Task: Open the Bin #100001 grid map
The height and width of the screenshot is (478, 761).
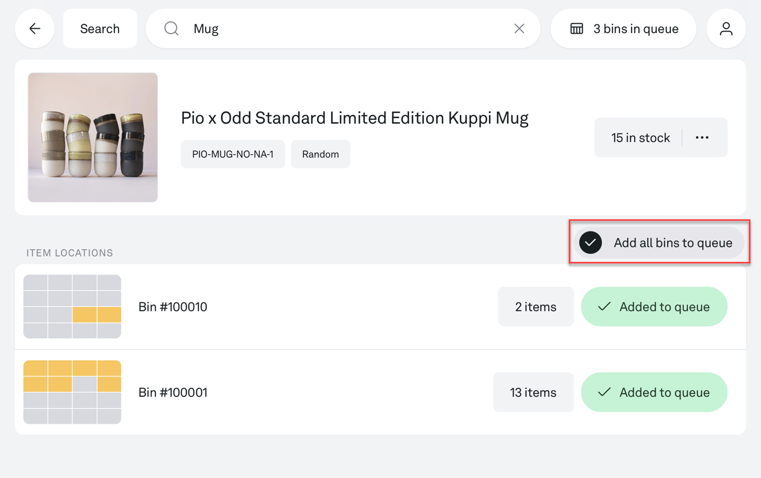Action: 72,392
